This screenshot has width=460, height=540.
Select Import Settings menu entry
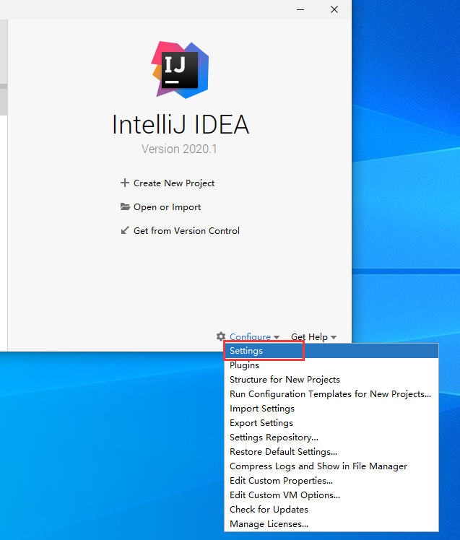331,409
